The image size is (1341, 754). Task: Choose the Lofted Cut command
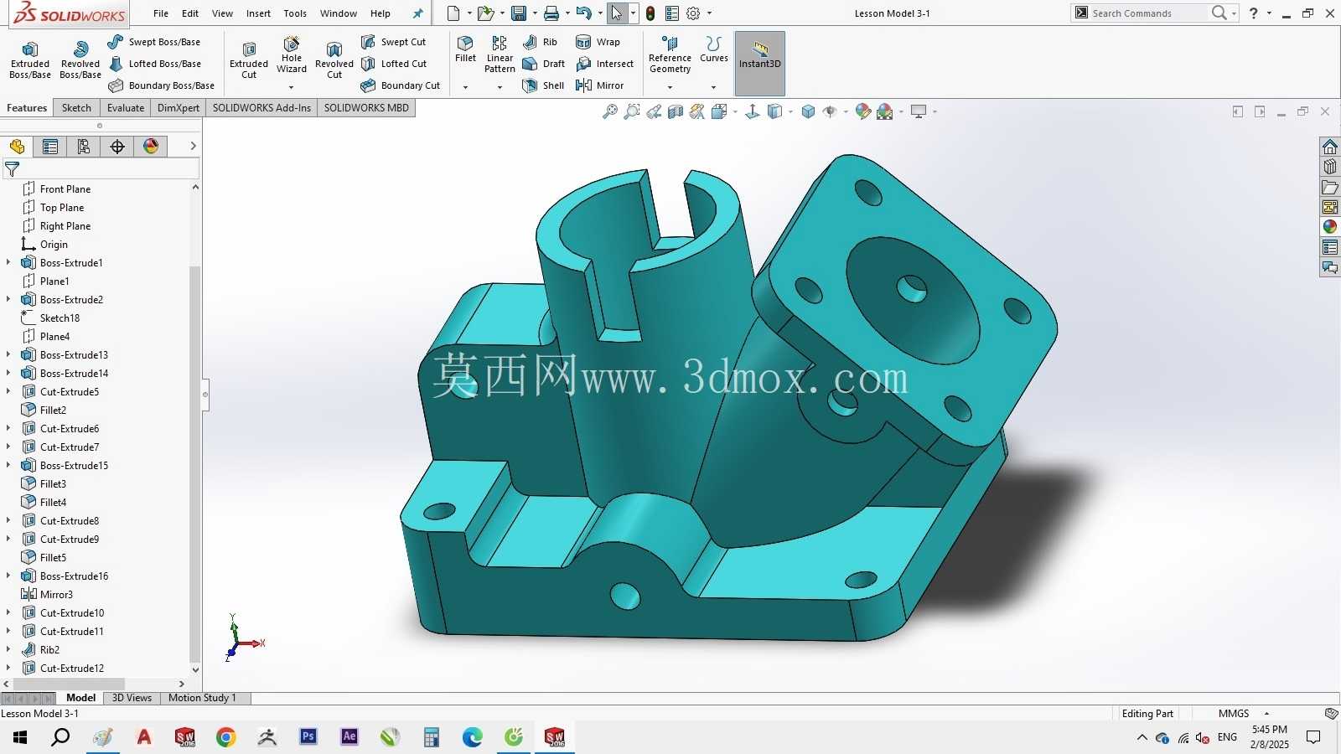(x=394, y=64)
